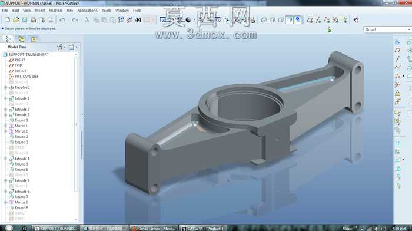This screenshot has height=231, width=412.
Task: Select the hidden line display style
Action: click(x=272, y=19)
